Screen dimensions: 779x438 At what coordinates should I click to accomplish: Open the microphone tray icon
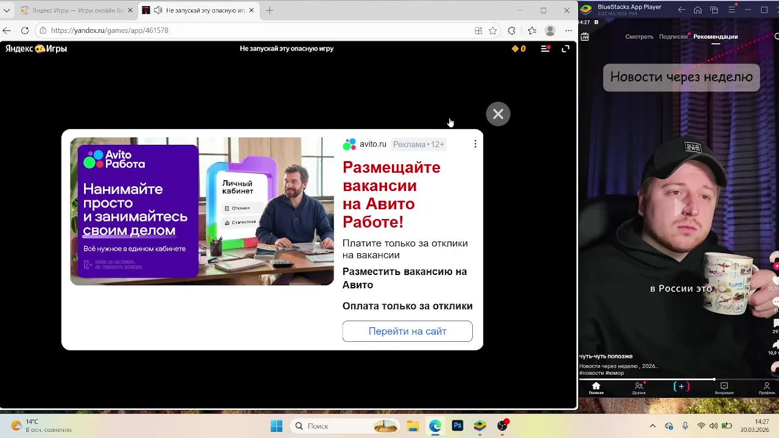click(x=685, y=426)
